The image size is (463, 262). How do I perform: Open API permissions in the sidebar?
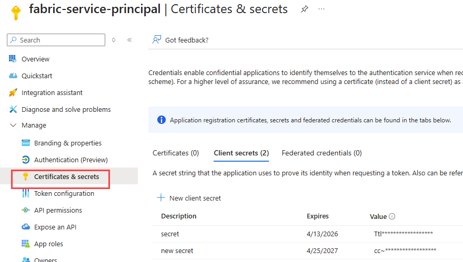[58, 210]
